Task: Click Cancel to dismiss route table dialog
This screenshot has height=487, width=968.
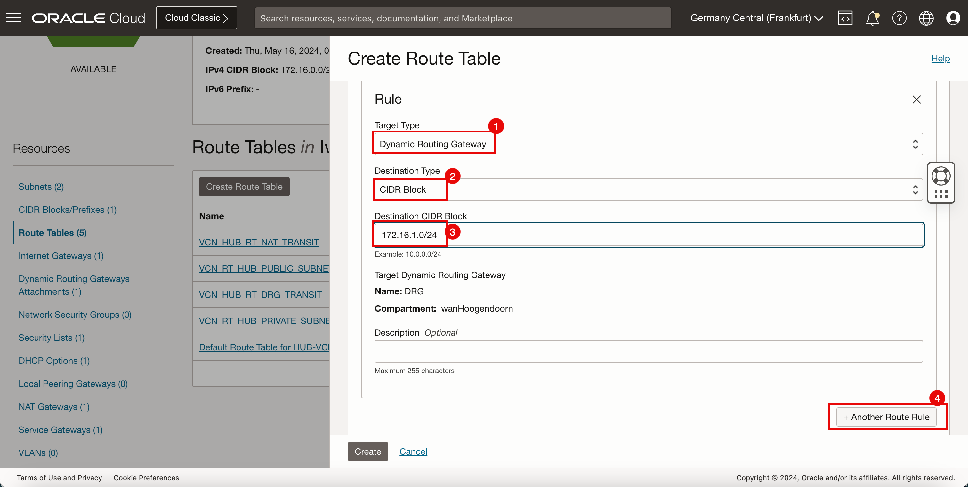Action: [413, 451]
